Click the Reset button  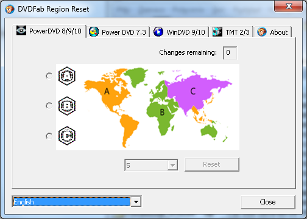pos(212,164)
